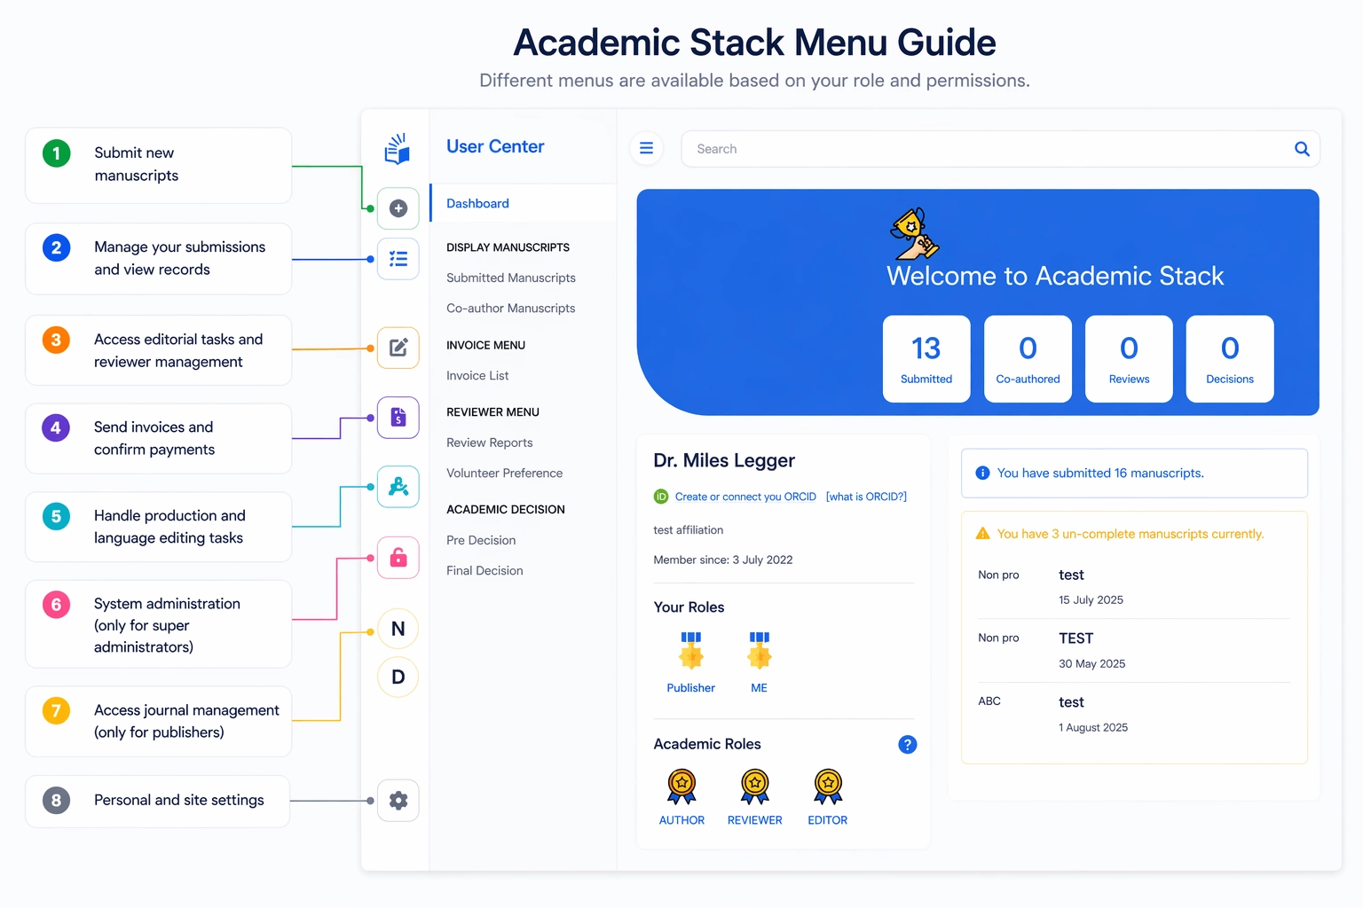The image size is (1363, 908).
Task: Click the ABC journal label
Action: pos(989,701)
